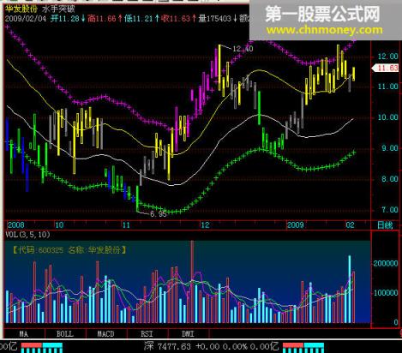
Task: Click the 100000 volume axis label
Action: 386,293
